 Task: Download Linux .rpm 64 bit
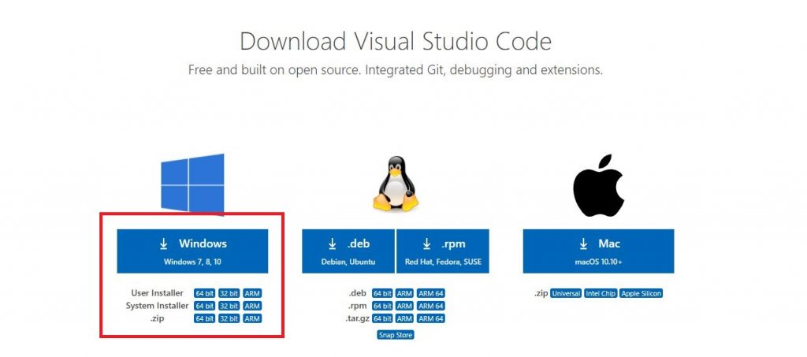coord(382,306)
